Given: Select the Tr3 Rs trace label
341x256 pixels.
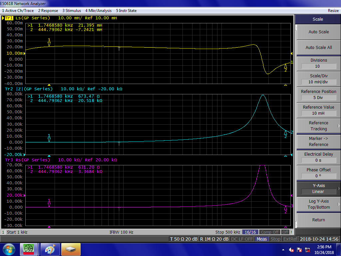Looking at the screenshot, I should (27, 160).
